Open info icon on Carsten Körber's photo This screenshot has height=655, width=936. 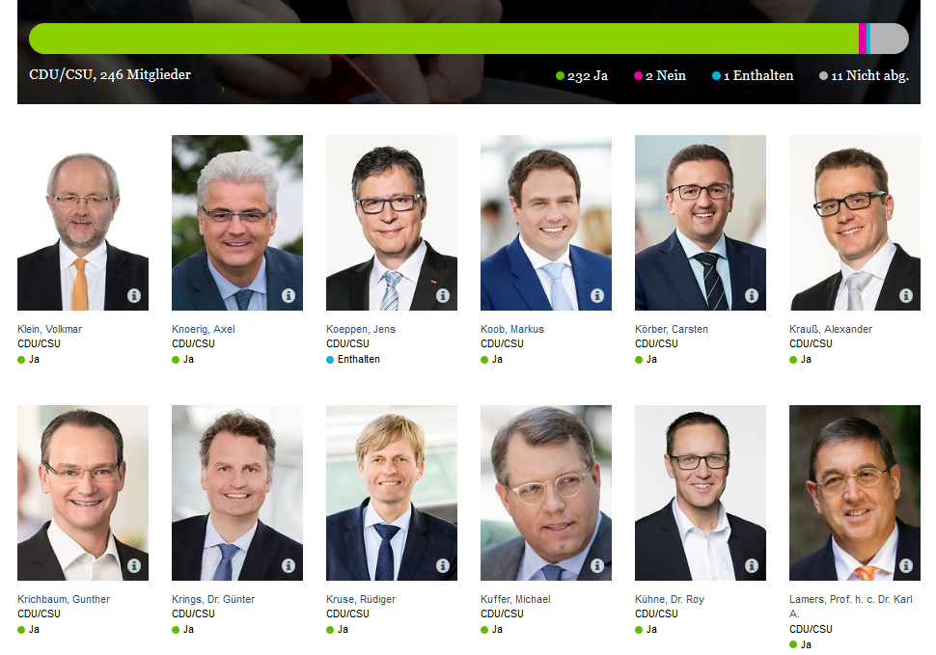(752, 295)
